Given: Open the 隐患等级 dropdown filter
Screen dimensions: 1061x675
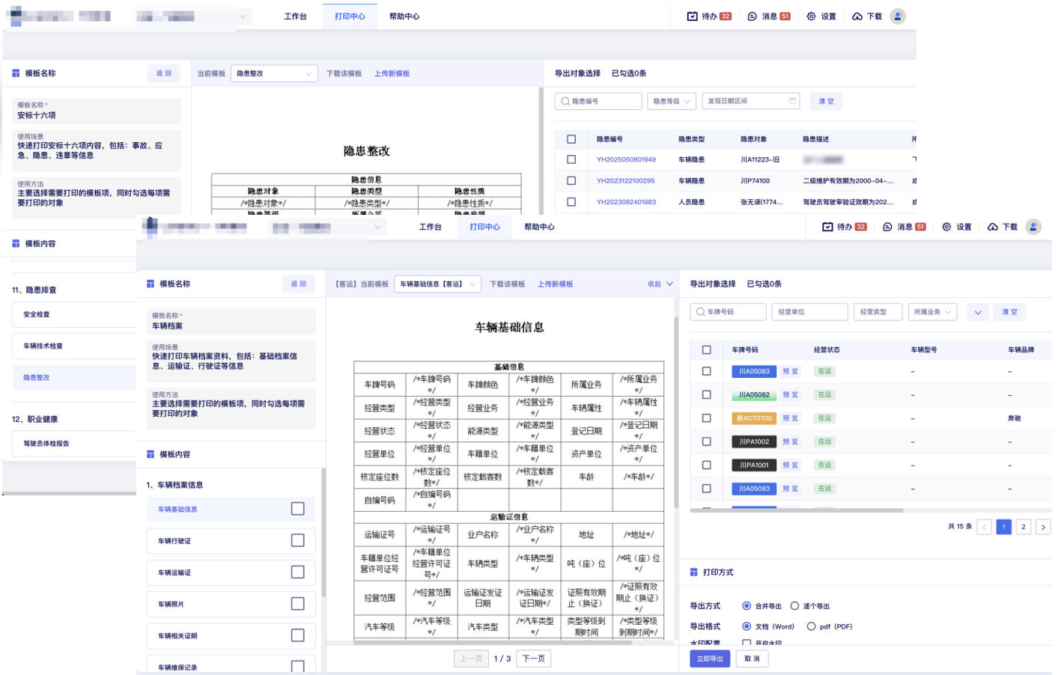Looking at the screenshot, I should [x=671, y=101].
